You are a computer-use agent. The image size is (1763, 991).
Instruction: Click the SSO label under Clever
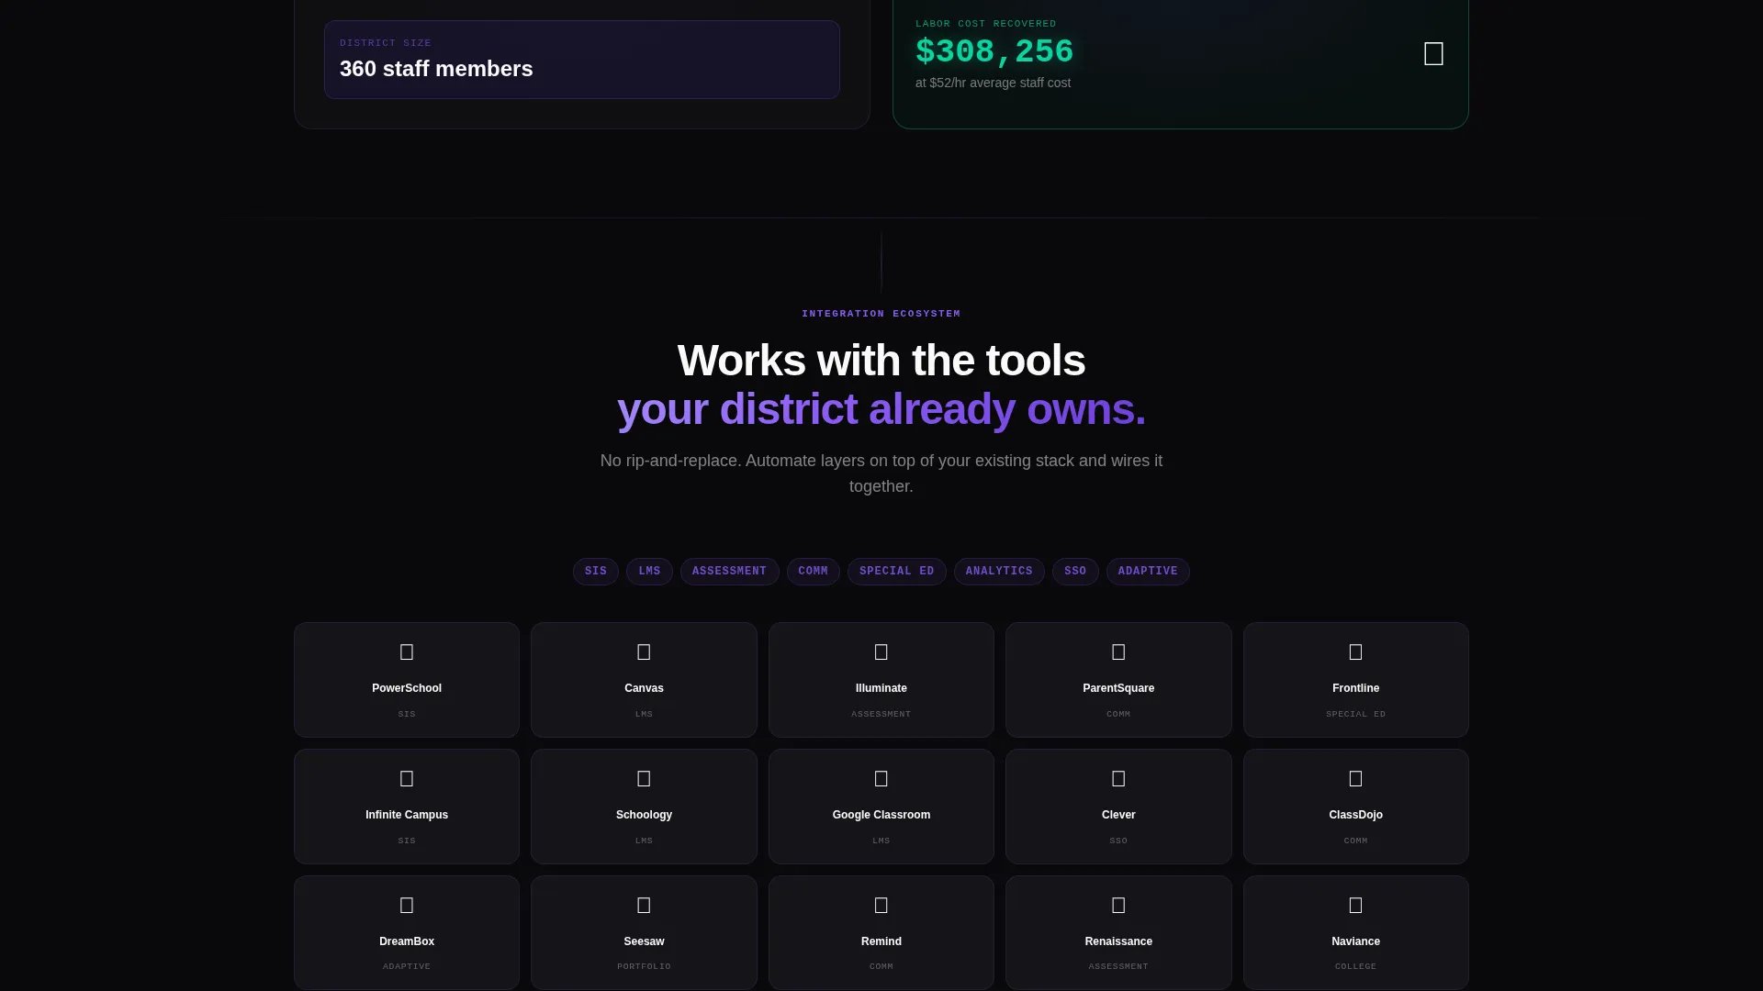coord(1118,841)
